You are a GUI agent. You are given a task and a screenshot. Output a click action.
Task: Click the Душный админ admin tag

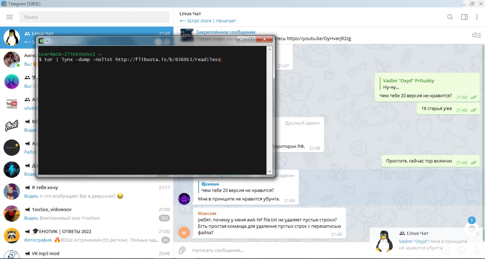[x=302, y=123]
